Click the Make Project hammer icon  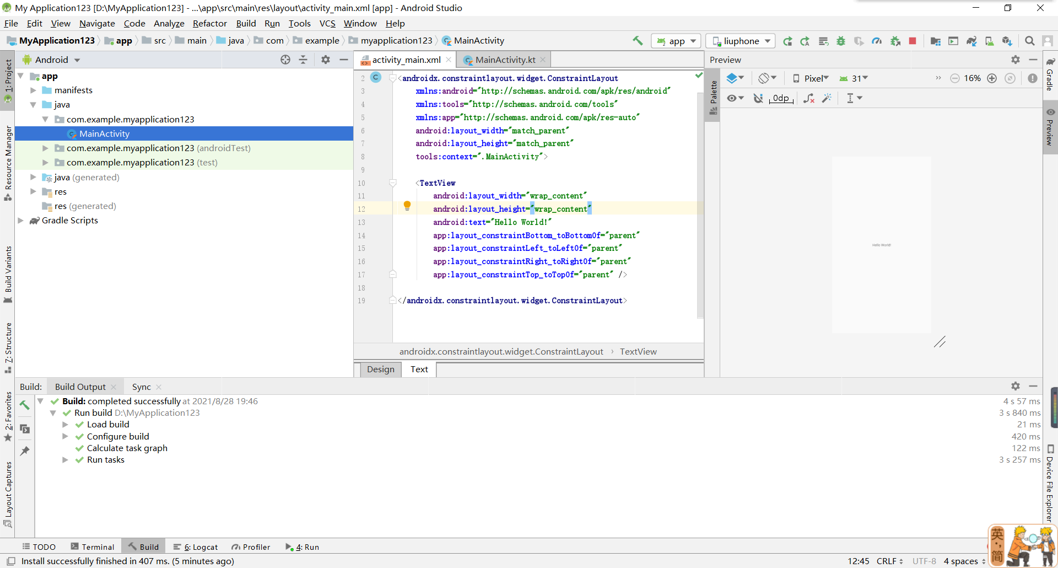coord(638,41)
